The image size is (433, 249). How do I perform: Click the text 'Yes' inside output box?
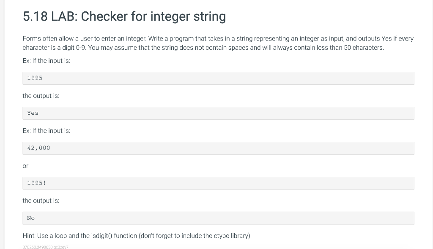click(x=33, y=113)
